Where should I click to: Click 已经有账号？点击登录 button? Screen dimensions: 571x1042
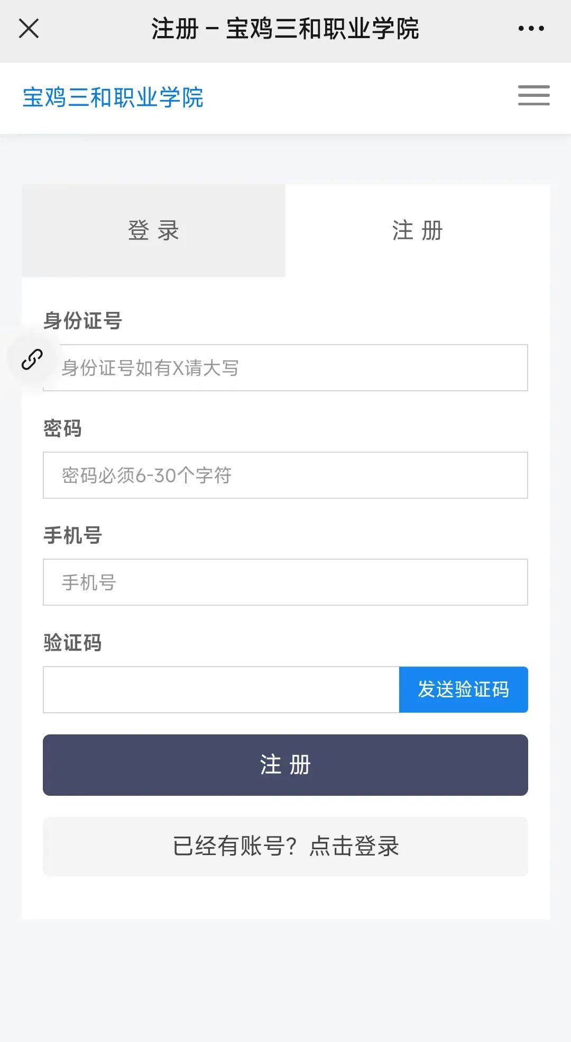pos(285,846)
